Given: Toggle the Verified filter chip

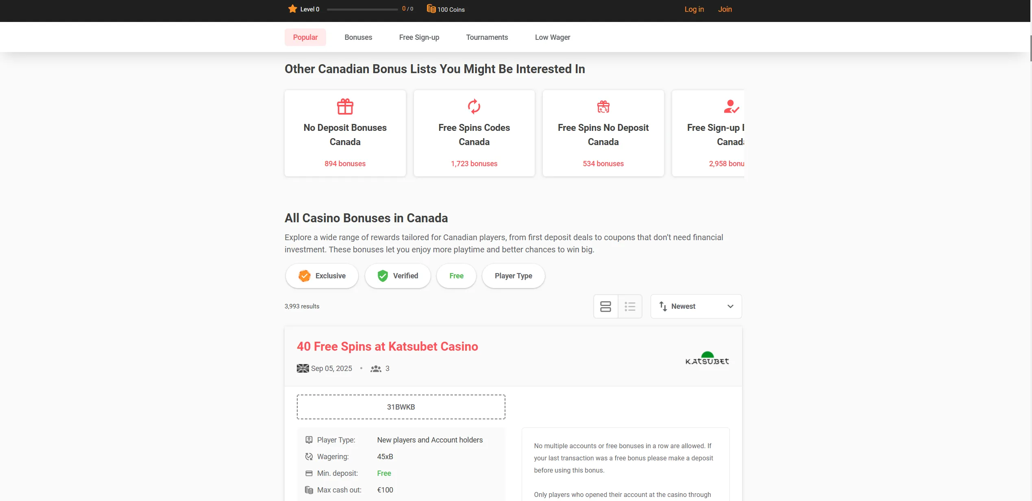Looking at the screenshot, I should pyautogui.click(x=397, y=276).
